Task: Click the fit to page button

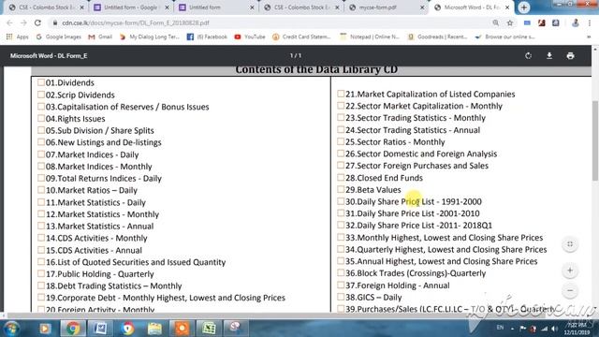Action: point(570,244)
